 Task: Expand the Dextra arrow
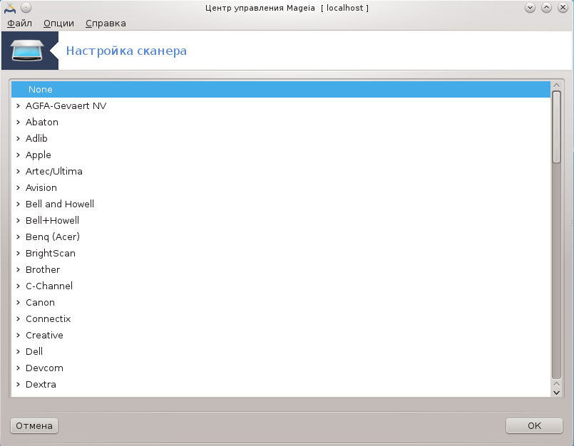(x=18, y=385)
